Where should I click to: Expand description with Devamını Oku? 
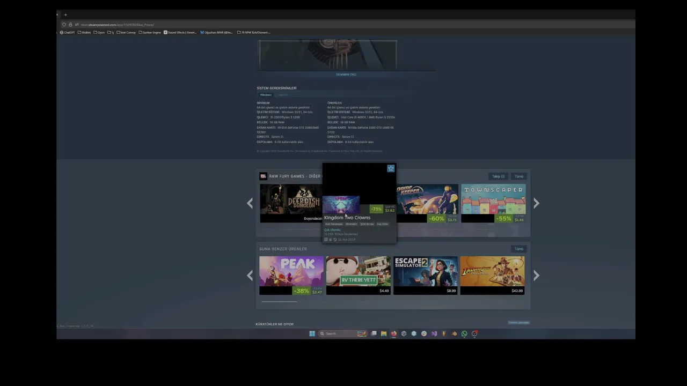click(x=346, y=75)
